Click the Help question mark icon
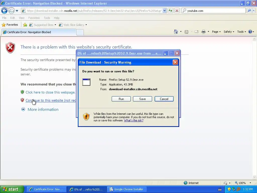257x193 pixels. (x=250, y=32)
